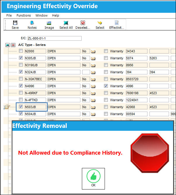Viewport: 176px width, 195px height.
Task: Open the envelope icon in N-49RKF row
Action: point(93,93)
